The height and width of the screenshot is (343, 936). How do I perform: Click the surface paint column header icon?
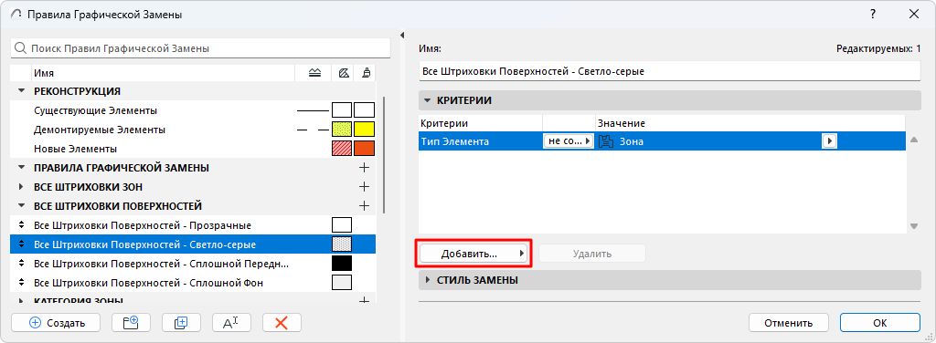coord(366,73)
